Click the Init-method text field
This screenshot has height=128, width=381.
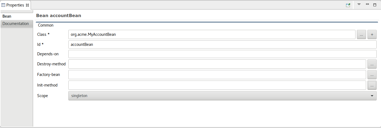[217, 85]
